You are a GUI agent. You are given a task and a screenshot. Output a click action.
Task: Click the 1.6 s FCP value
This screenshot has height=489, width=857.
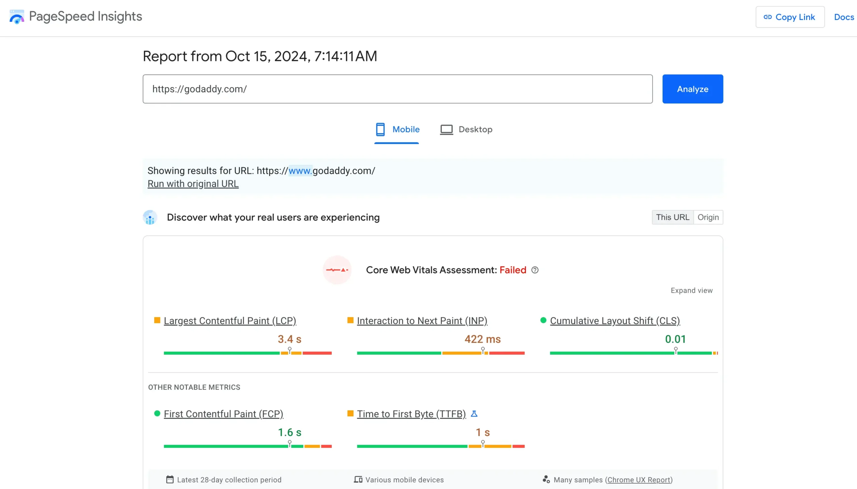pos(289,433)
